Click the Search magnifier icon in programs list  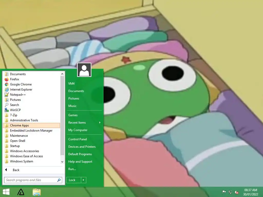(6, 105)
